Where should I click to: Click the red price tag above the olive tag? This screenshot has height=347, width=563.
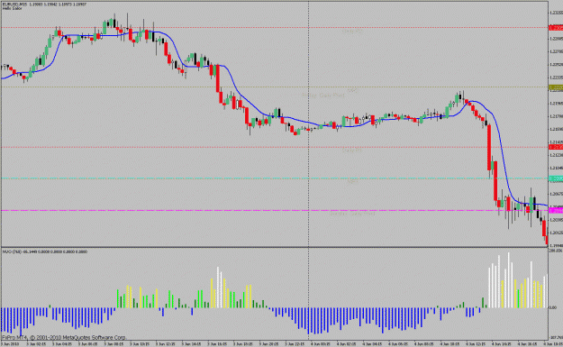[x=556, y=28]
